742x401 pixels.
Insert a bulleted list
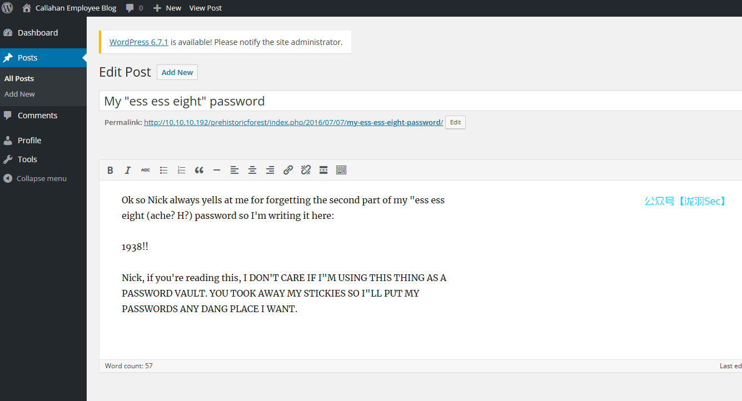[x=163, y=171]
